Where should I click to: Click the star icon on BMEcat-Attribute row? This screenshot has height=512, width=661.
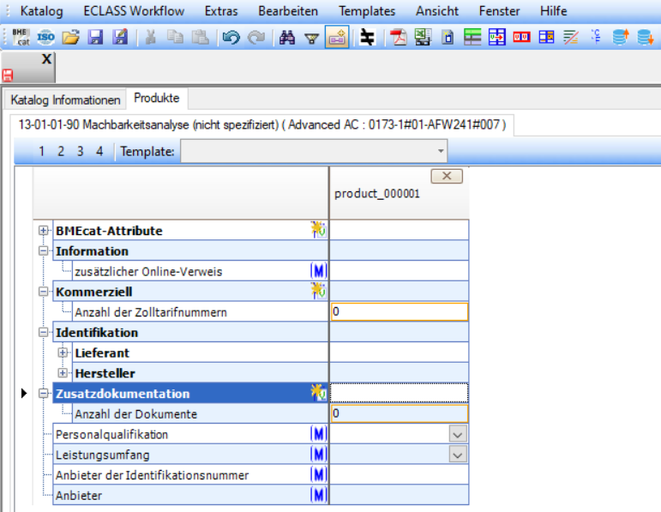coord(318,230)
